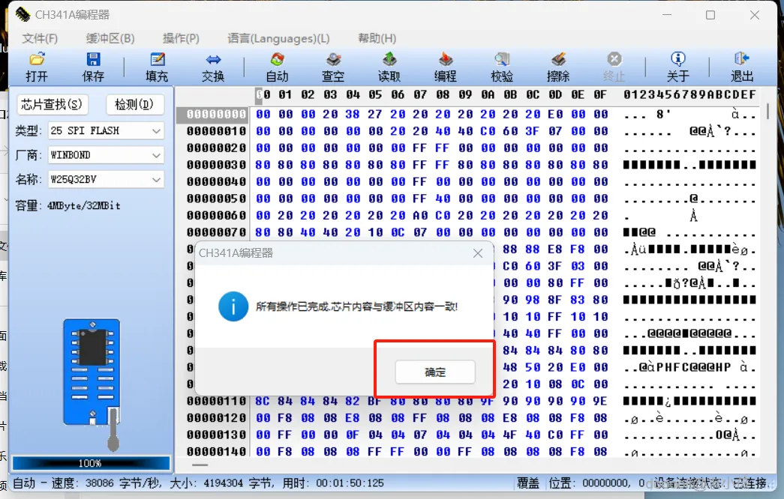Viewport: 784px width, 499px height.
Task: Expand the 名称 dropdown showing W25Q32BV
Action: 106,179
